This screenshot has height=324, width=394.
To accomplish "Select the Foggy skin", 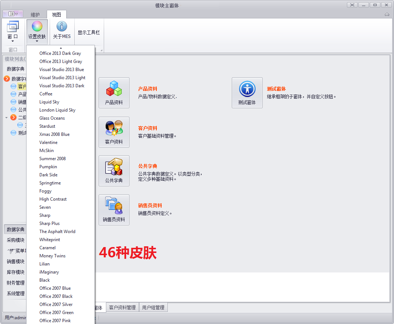I will point(60,191).
